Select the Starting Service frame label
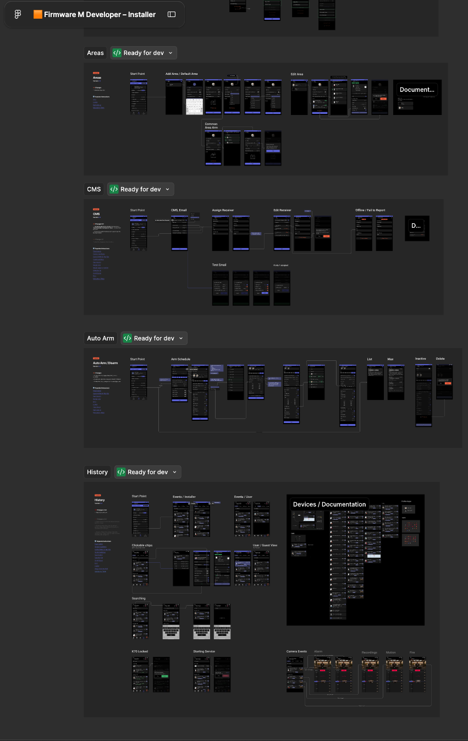This screenshot has height=741, width=468. point(204,651)
